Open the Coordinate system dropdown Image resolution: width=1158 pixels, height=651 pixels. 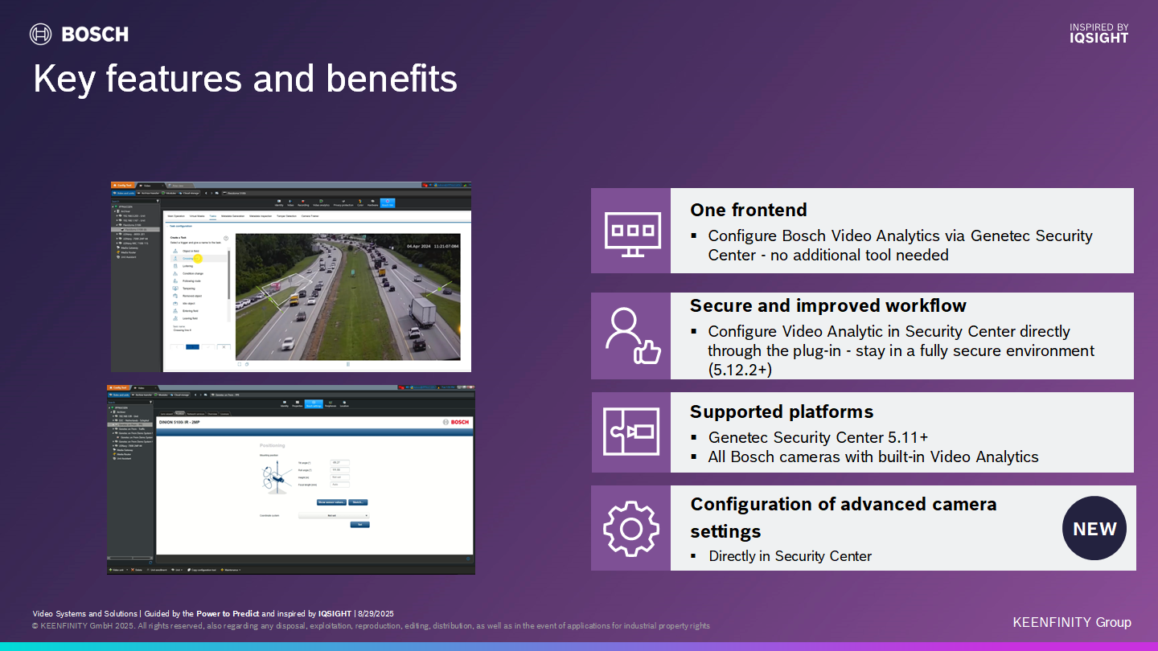[x=334, y=515]
